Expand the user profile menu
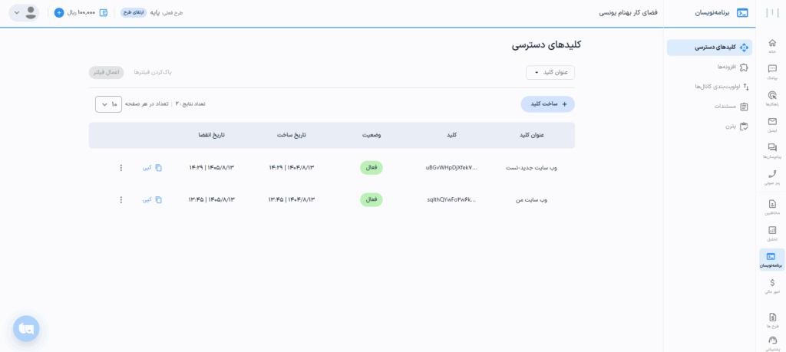 (x=23, y=13)
